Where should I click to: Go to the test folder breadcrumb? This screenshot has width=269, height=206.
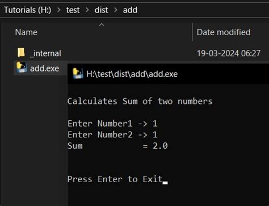pos(73,10)
